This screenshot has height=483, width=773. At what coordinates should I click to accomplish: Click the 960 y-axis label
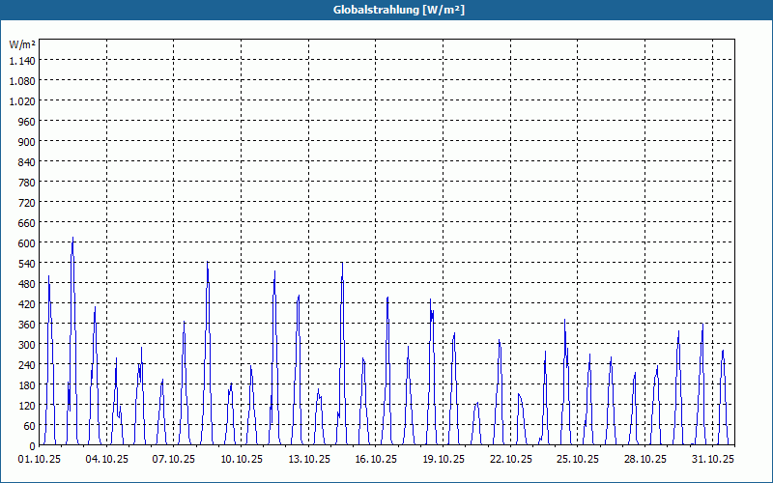pyautogui.click(x=26, y=122)
